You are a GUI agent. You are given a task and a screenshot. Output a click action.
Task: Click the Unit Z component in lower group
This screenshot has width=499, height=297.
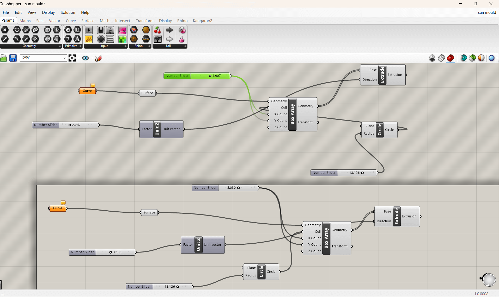tap(198, 245)
